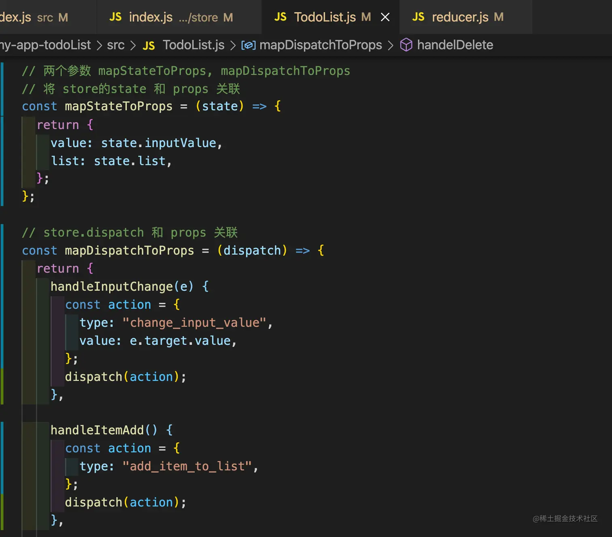Expand breadcrumb chevron after TodoList.js
Viewport: 612px width, 537px height.
coord(233,45)
